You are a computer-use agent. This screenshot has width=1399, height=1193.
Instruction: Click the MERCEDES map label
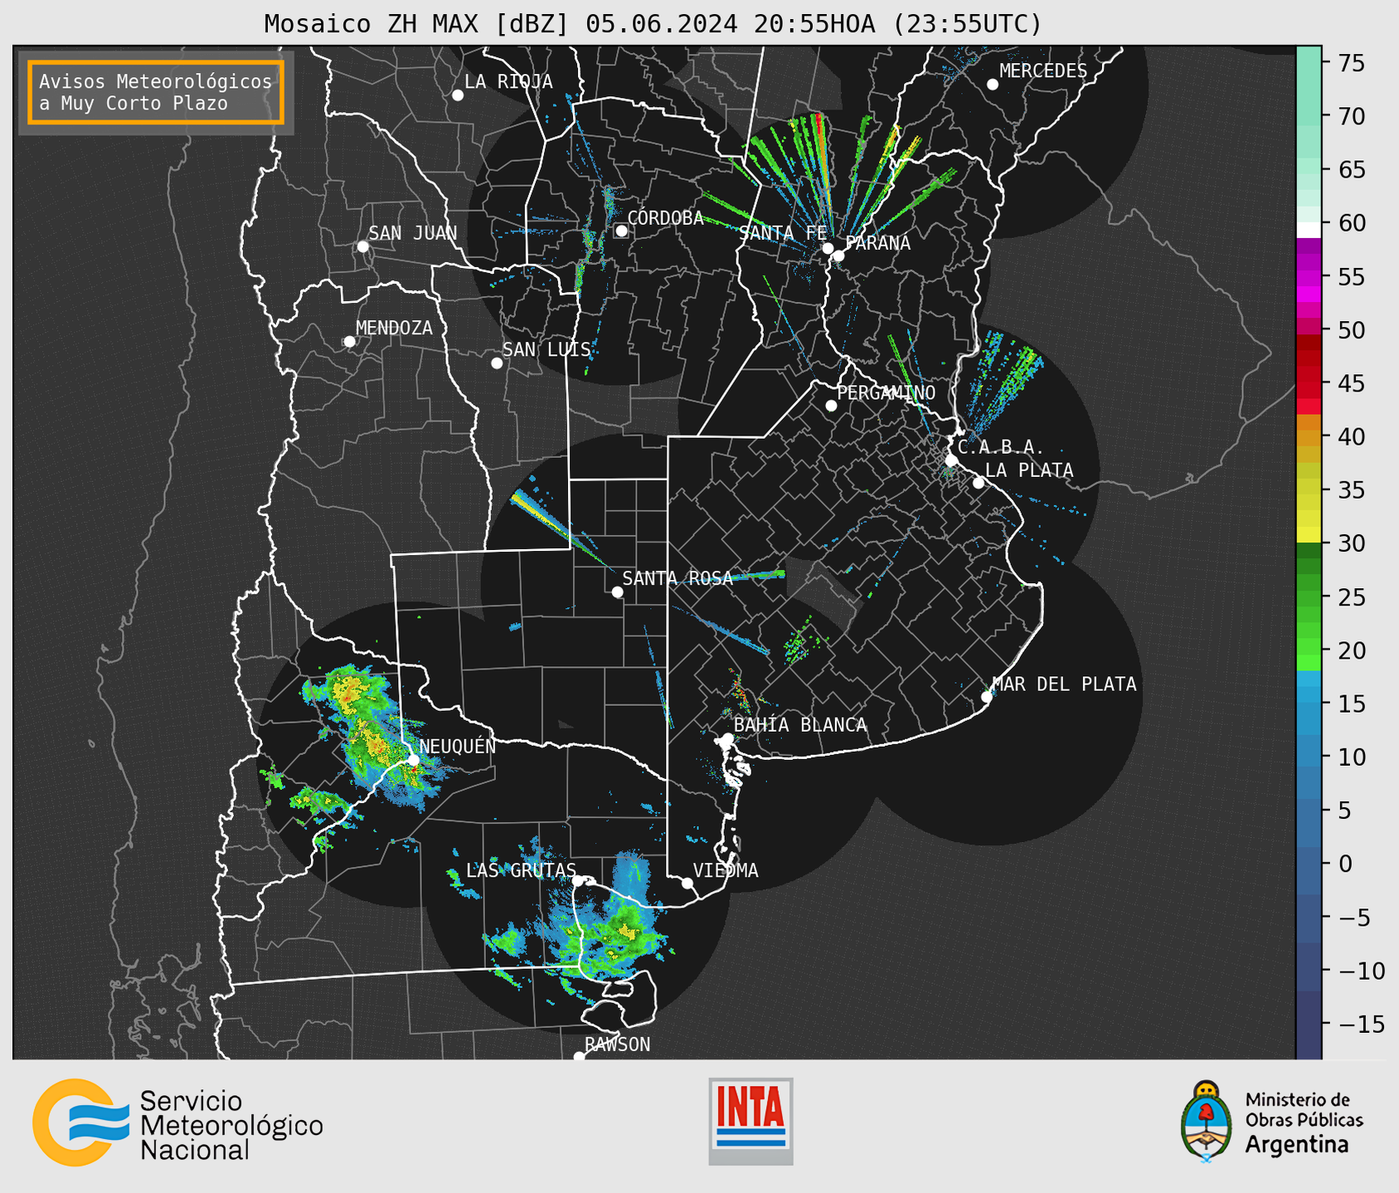(x=1043, y=71)
